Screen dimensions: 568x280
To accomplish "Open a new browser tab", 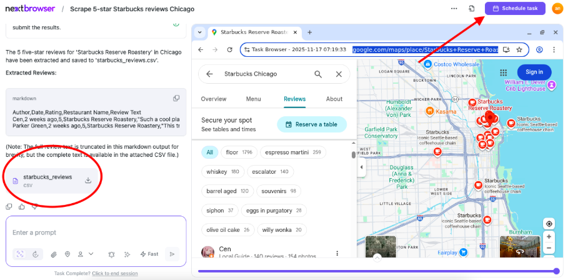I will pyautogui.click(x=310, y=32).
